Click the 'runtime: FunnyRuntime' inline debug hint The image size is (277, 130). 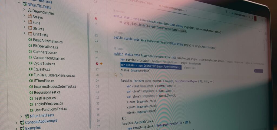click(164, 62)
